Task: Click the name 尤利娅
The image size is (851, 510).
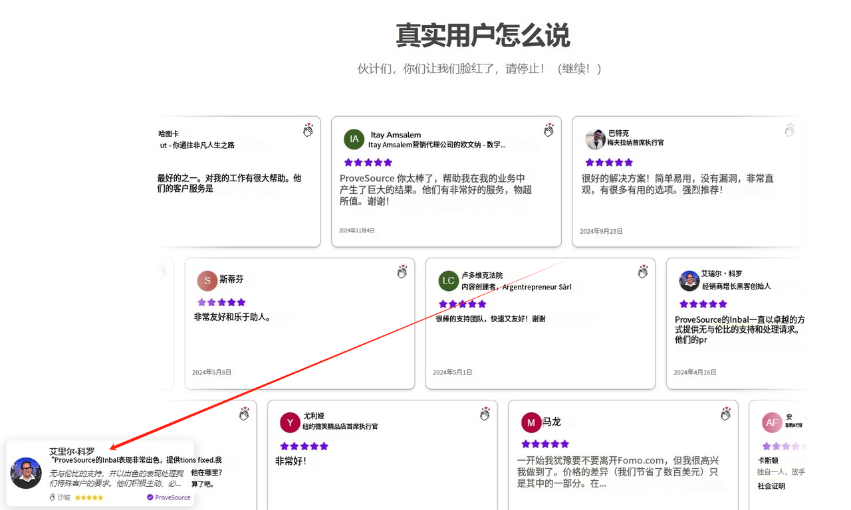Action: pos(314,416)
